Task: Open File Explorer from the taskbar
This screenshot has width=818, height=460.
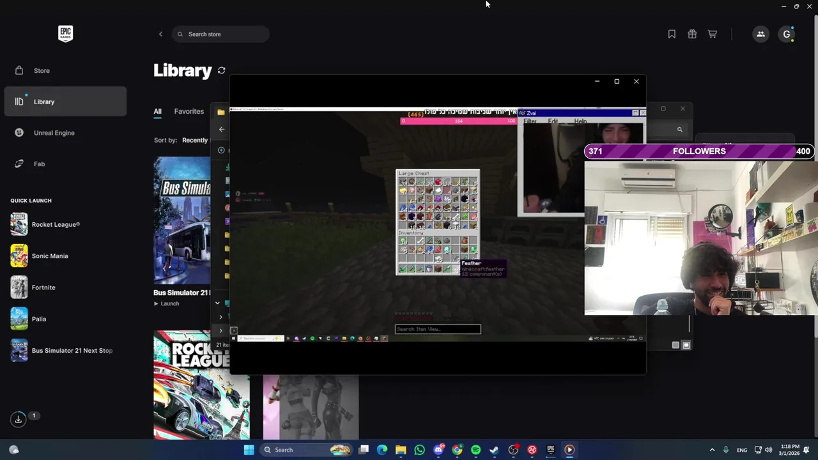Action: click(401, 450)
